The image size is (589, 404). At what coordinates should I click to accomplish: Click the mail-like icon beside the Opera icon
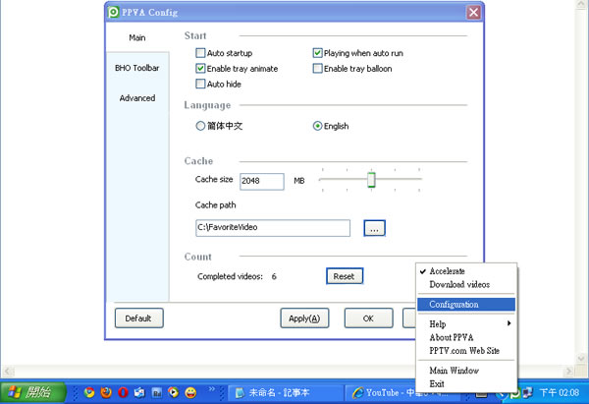[139, 393]
